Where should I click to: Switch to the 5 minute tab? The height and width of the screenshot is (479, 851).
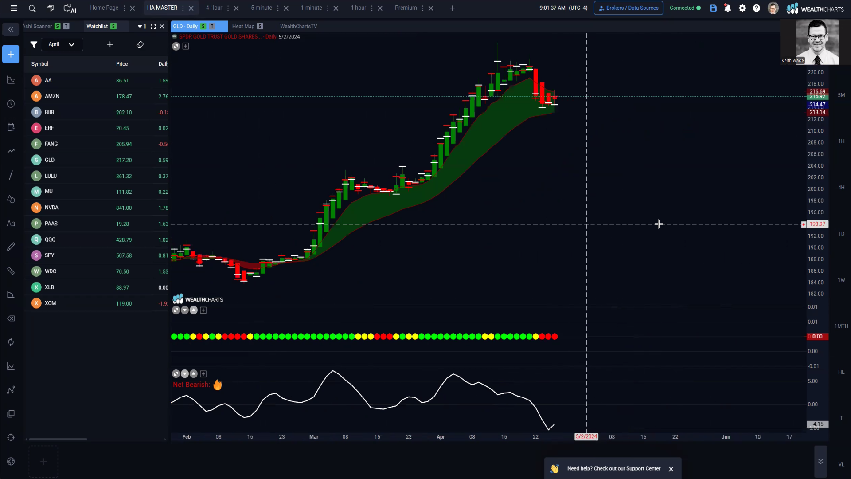[262, 8]
